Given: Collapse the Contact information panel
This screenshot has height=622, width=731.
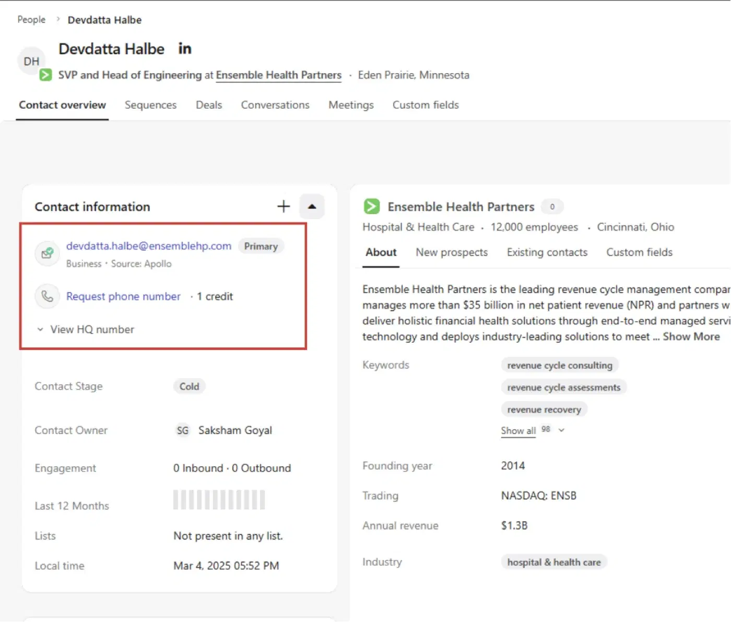Looking at the screenshot, I should 312,206.
